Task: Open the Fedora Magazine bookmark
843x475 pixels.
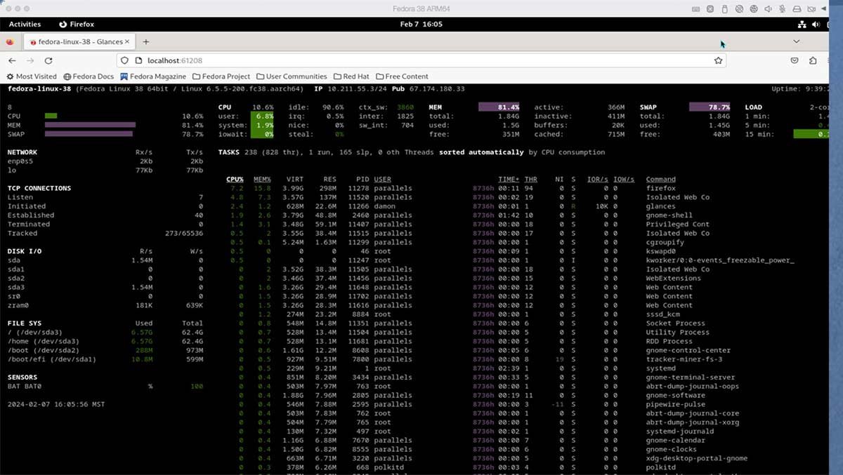Action: tap(152, 76)
